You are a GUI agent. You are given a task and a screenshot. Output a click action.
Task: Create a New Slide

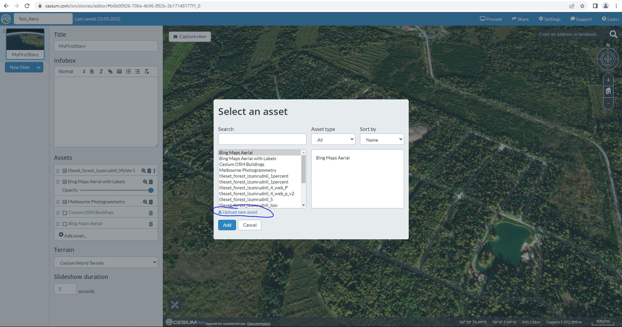tap(20, 67)
